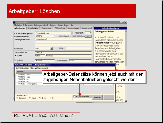Switch to the 'Verzeichnis' tab

coord(46,28)
